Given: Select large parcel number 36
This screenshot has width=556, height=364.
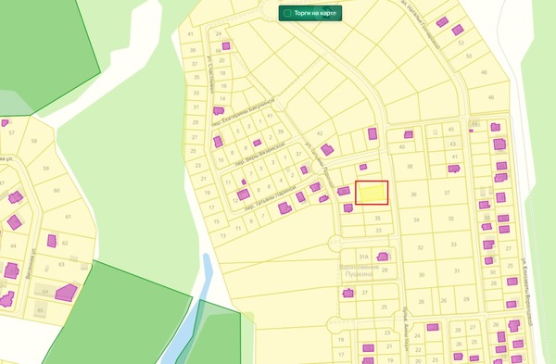Looking at the screenshot, I should coord(413,195).
